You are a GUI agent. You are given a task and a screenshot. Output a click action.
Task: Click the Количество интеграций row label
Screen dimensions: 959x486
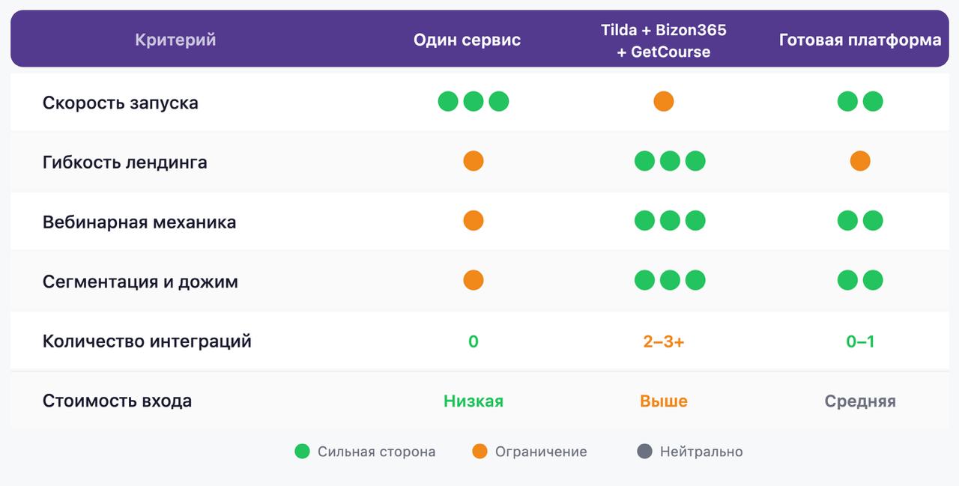coord(147,341)
